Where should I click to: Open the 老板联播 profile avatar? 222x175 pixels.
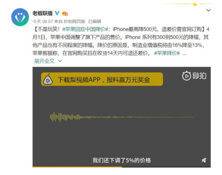point(20,17)
